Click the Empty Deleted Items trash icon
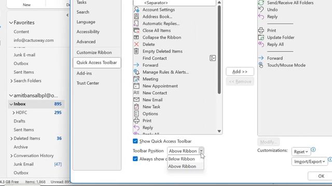The image size is (332, 186). coord(136,51)
